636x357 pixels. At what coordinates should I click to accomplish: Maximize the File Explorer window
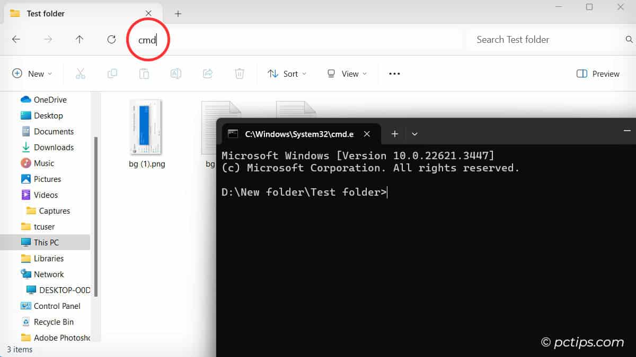pyautogui.click(x=589, y=7)
